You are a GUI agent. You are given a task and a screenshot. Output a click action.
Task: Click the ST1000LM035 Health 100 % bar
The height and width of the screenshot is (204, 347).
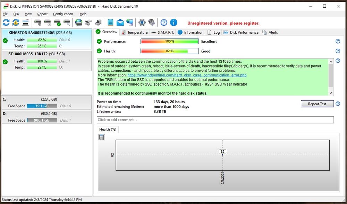pyautogui.click(x=42, y=61)
